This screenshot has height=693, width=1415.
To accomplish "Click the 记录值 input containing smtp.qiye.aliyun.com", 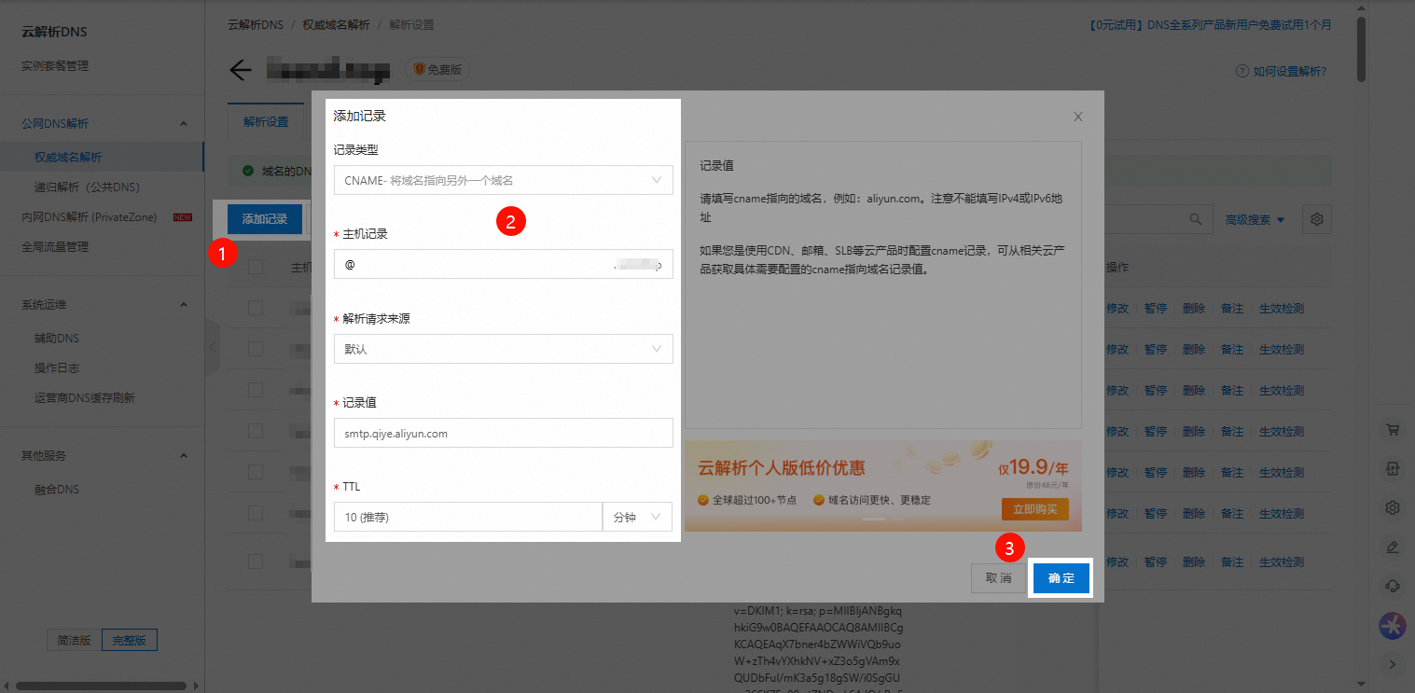I will [503, 432].
